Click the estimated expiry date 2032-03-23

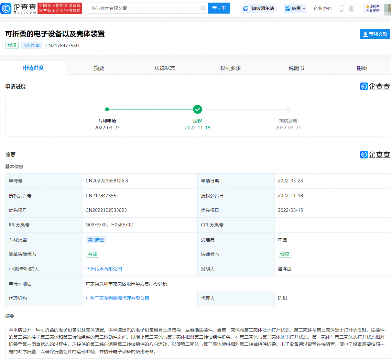[288, 128]
